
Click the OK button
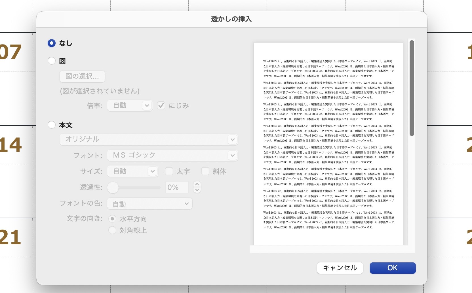pos(393,268)
